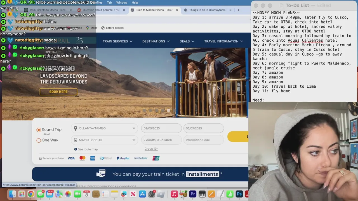Open the OLLANTAYTAMBO origin dropdown
Screen dimensions: 358x201
(104, 128)
